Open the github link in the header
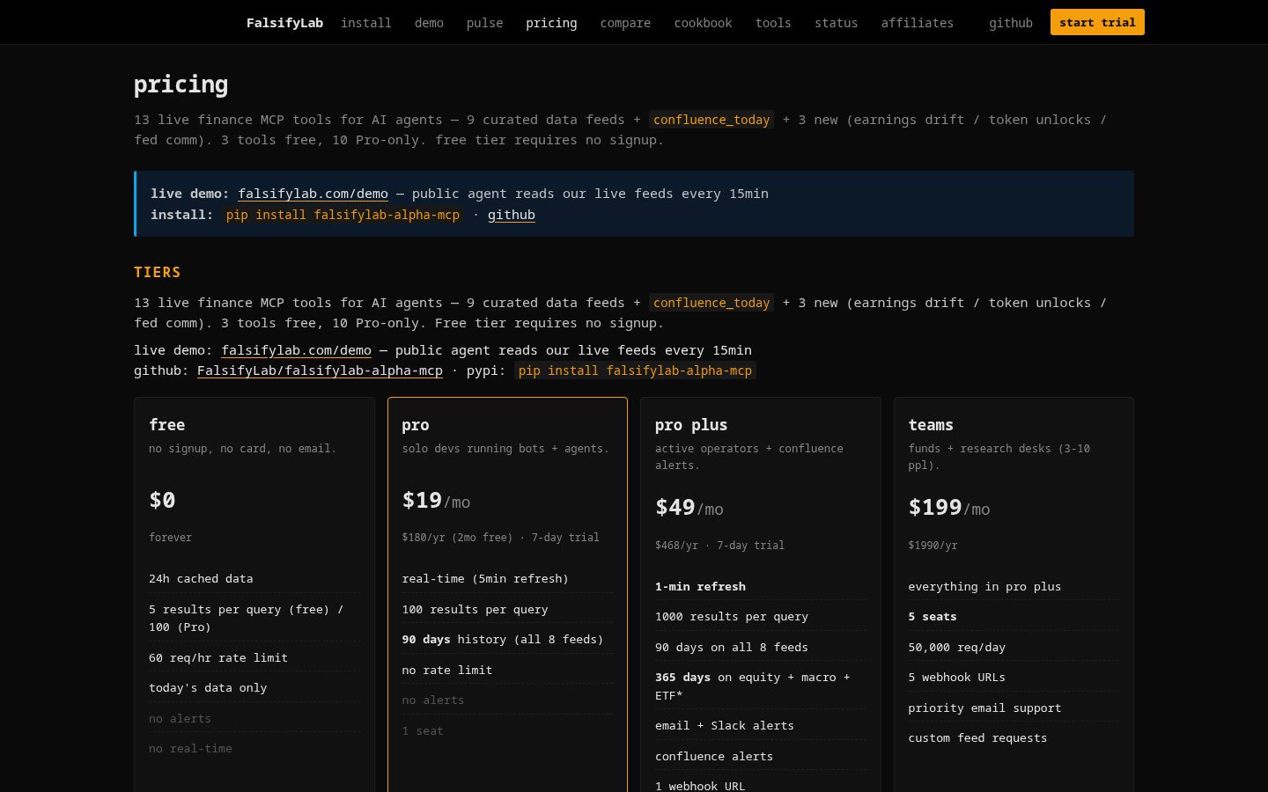1268x792 pixels. [1010, 23]
